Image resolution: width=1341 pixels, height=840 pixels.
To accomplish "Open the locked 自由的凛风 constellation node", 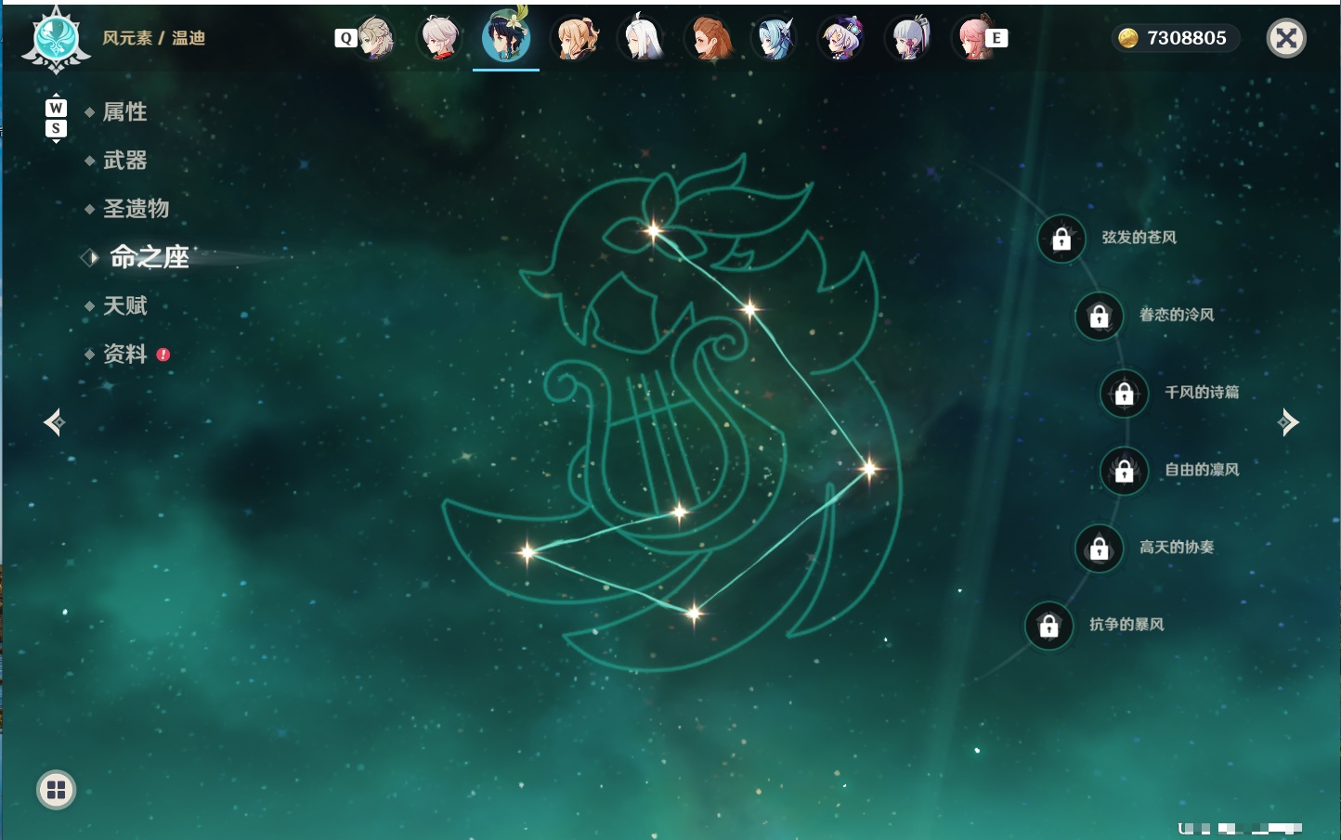I will [1124, 472].
